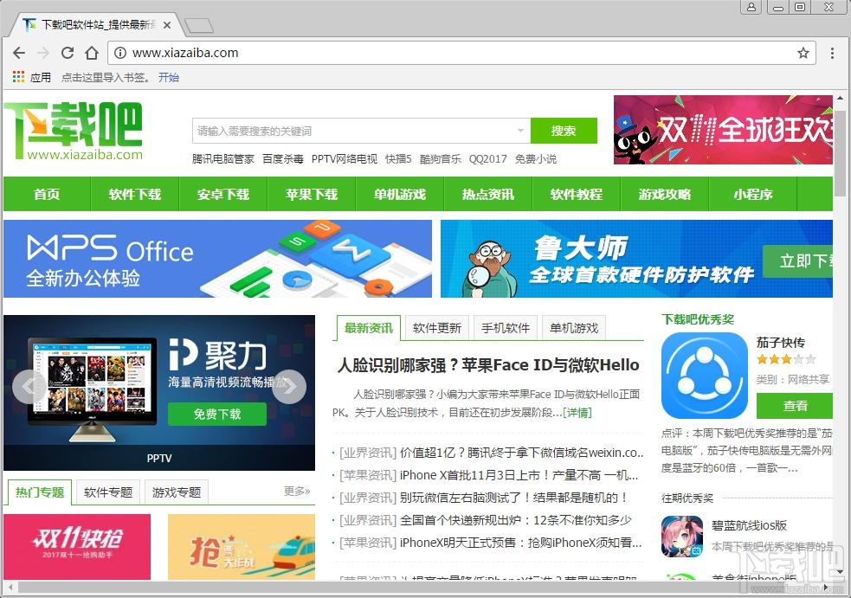Open headline 人脸识别哪家强 article
The image size is (851, 598).
pos(488,365)
